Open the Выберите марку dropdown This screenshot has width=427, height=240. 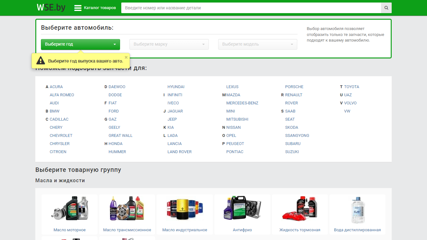coord(169,44)
